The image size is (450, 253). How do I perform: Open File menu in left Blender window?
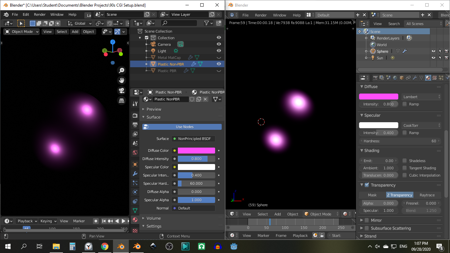tap(15, 14)
